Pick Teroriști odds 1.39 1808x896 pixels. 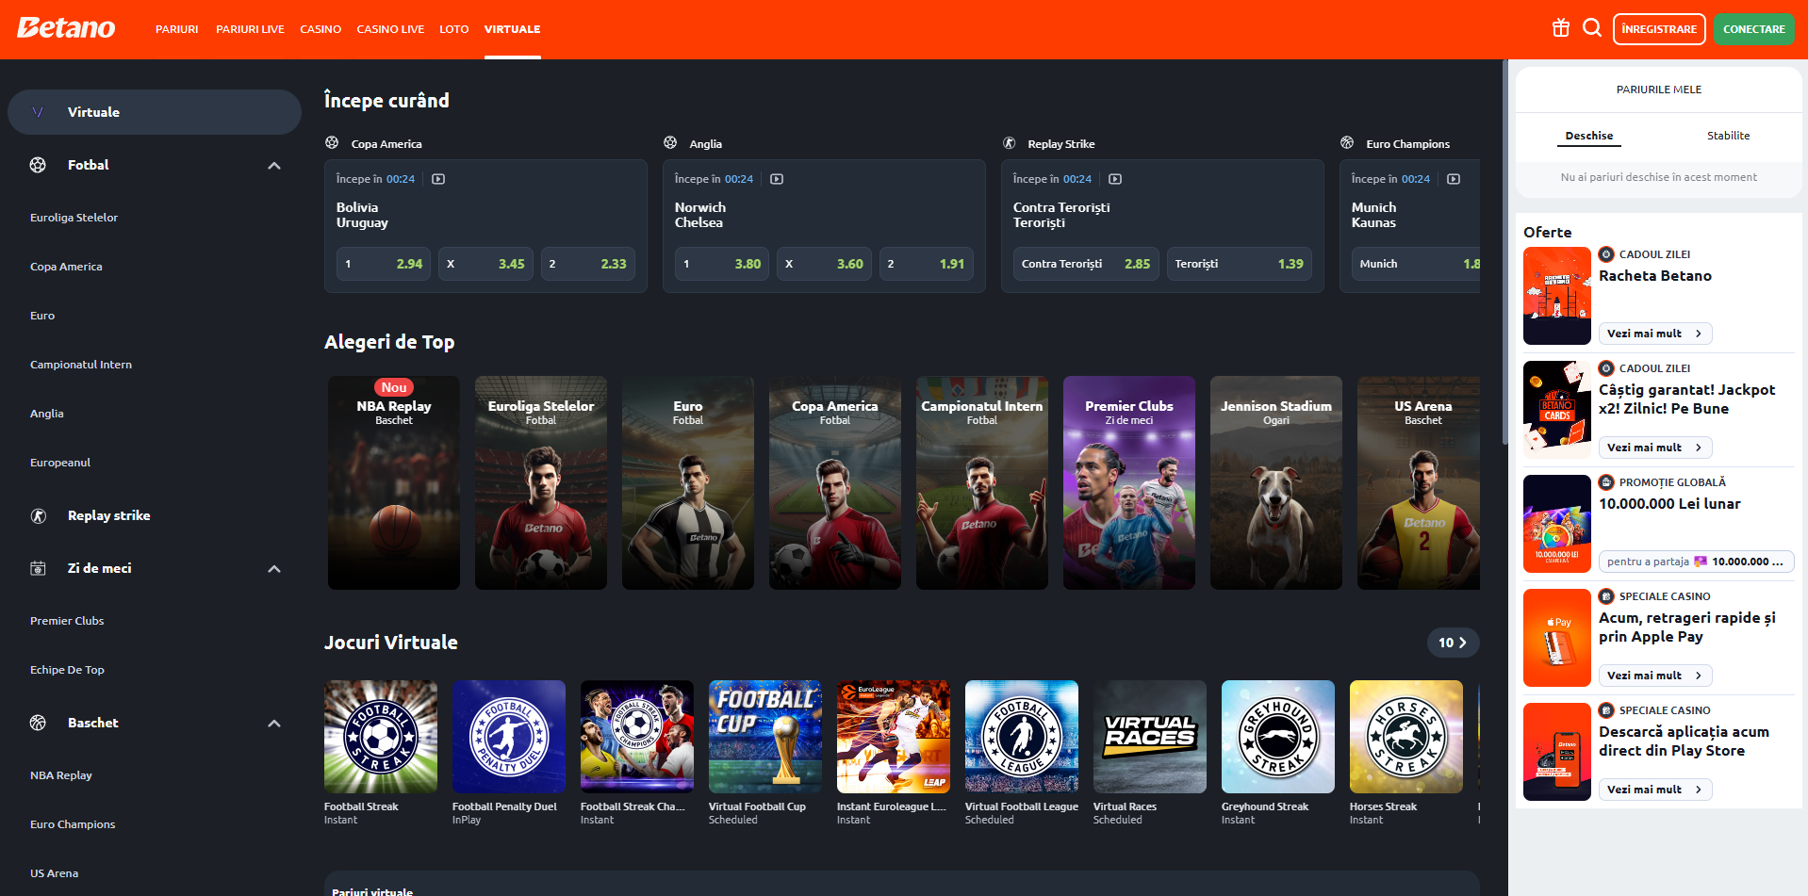[x=1239, y=264]
